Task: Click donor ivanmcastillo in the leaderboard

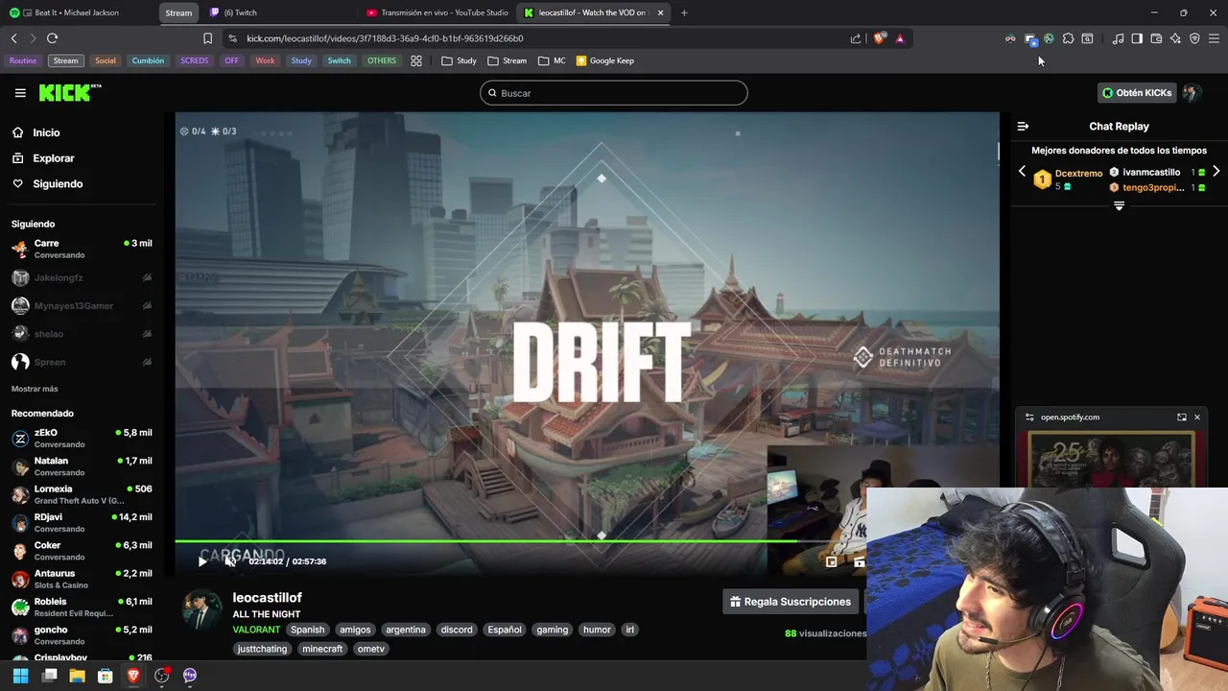Action: (x=1151, y=172)
